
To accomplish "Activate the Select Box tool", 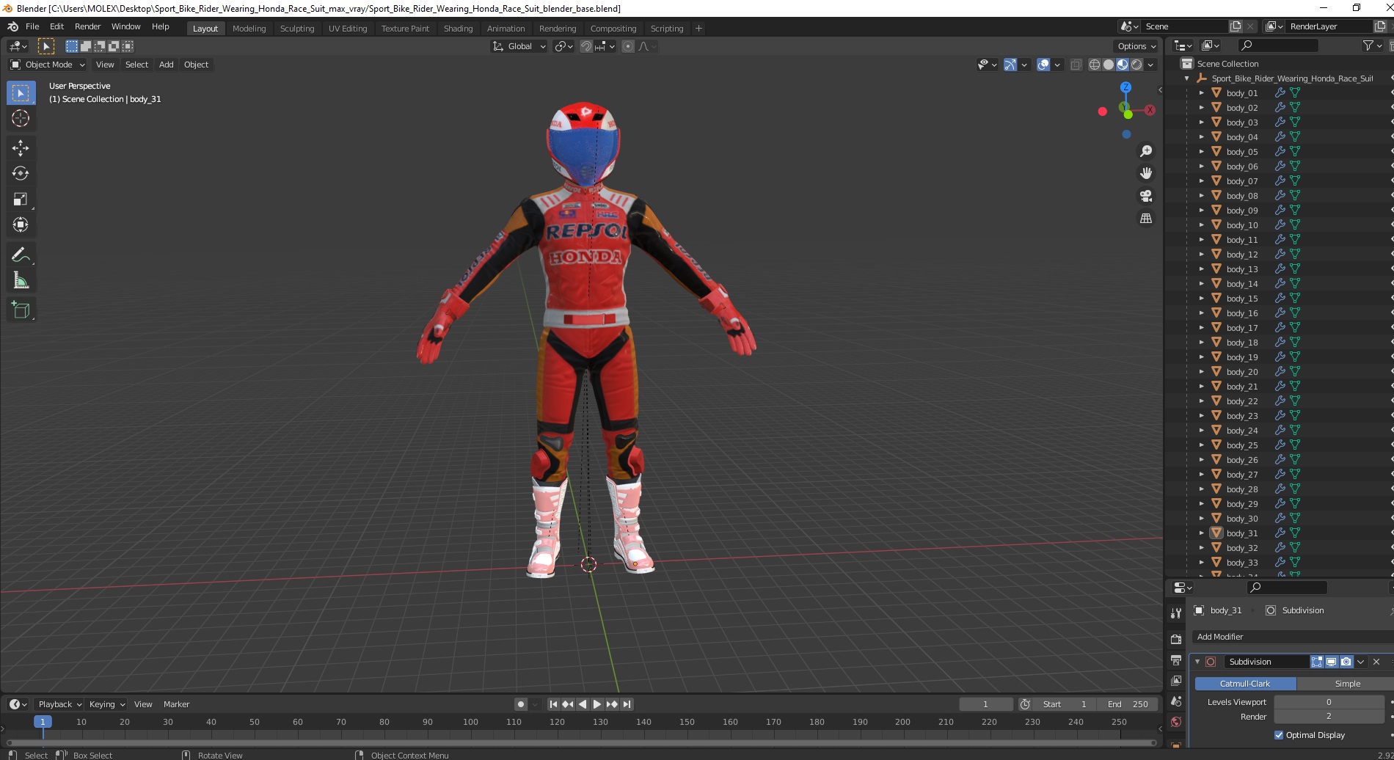I will 21,92.
